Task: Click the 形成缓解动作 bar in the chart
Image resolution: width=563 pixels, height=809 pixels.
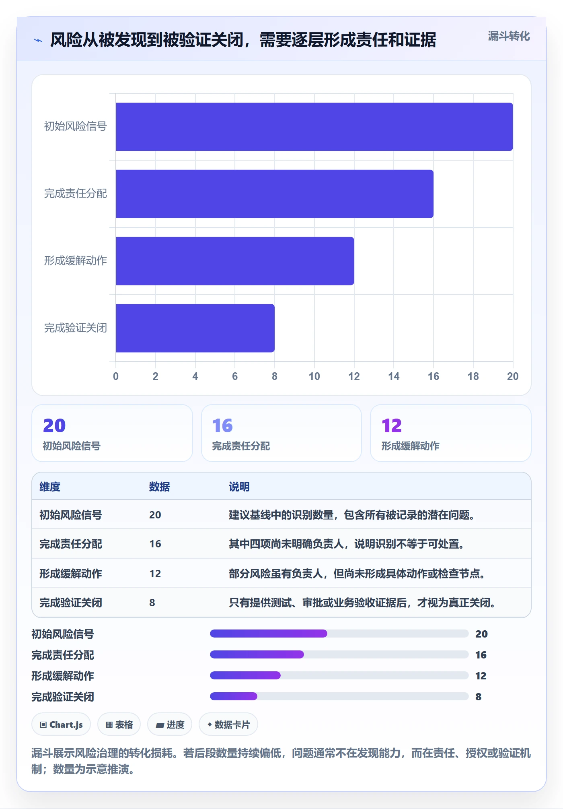Action: coord(235,261)
